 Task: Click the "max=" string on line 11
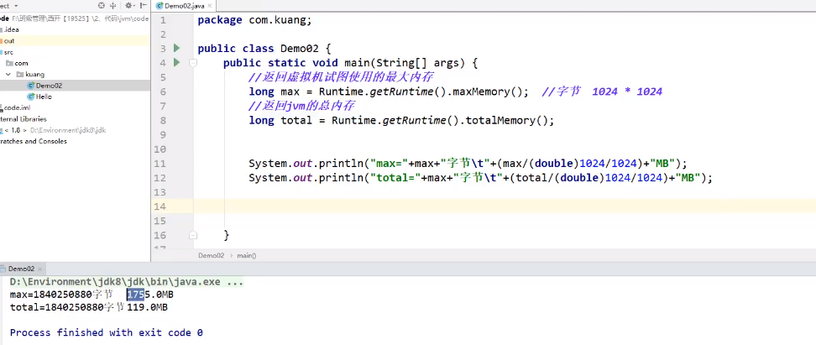pyautogui.click(x=389, y=164)
